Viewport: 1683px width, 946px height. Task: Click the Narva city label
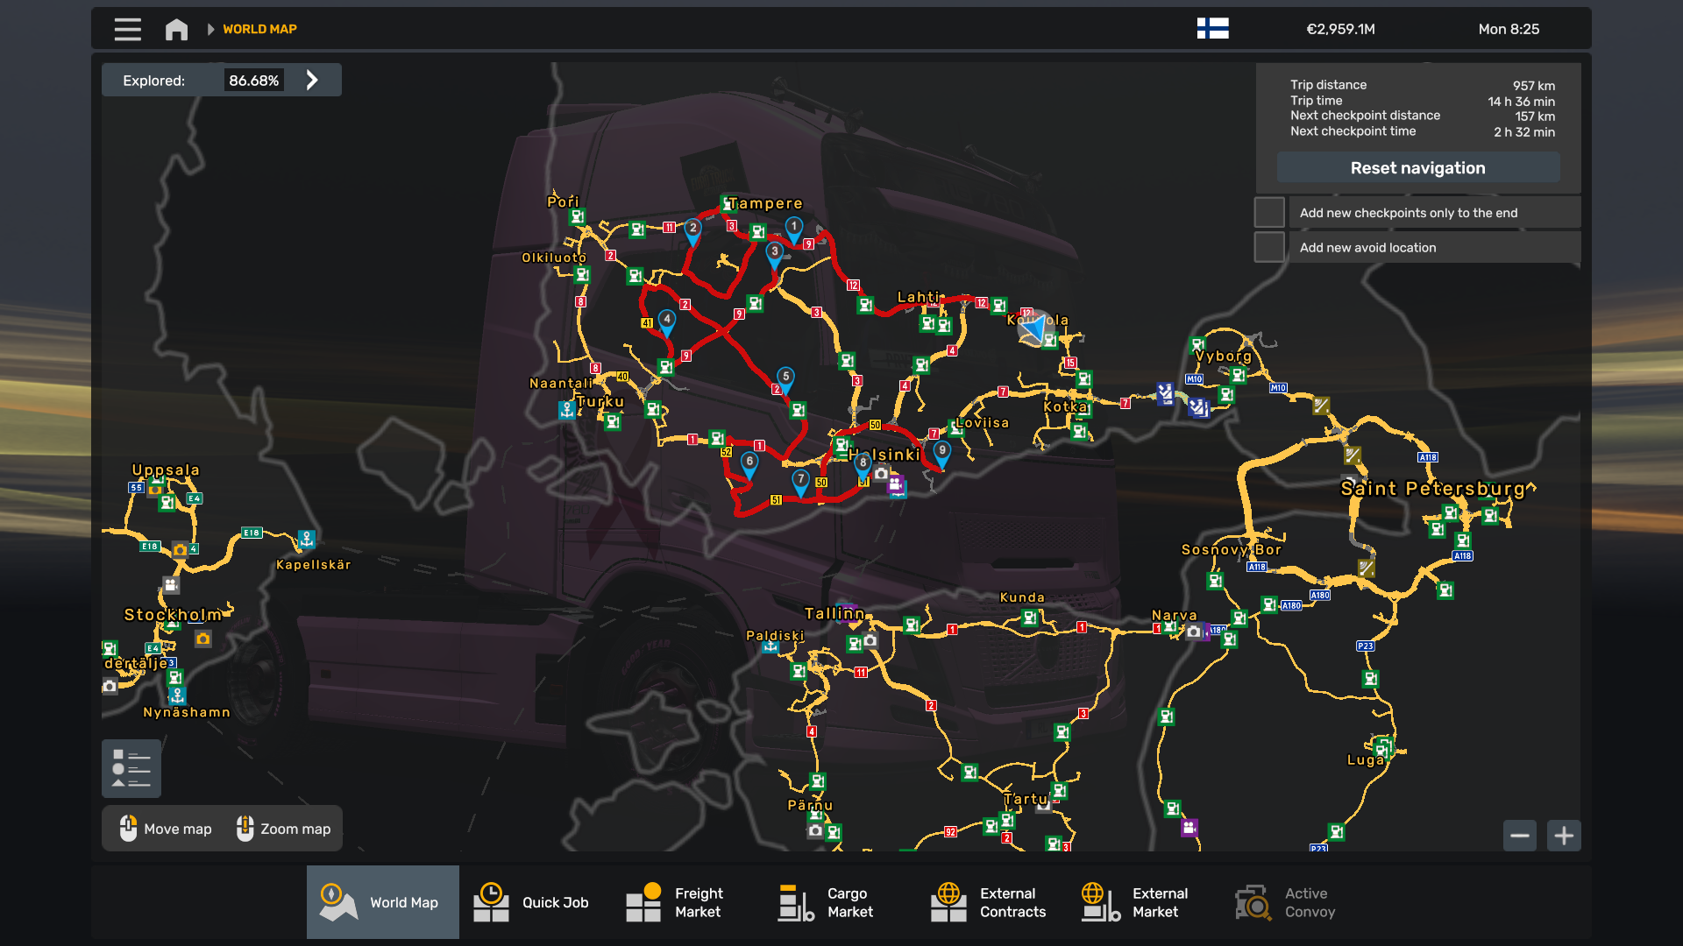pos(1174,615)
